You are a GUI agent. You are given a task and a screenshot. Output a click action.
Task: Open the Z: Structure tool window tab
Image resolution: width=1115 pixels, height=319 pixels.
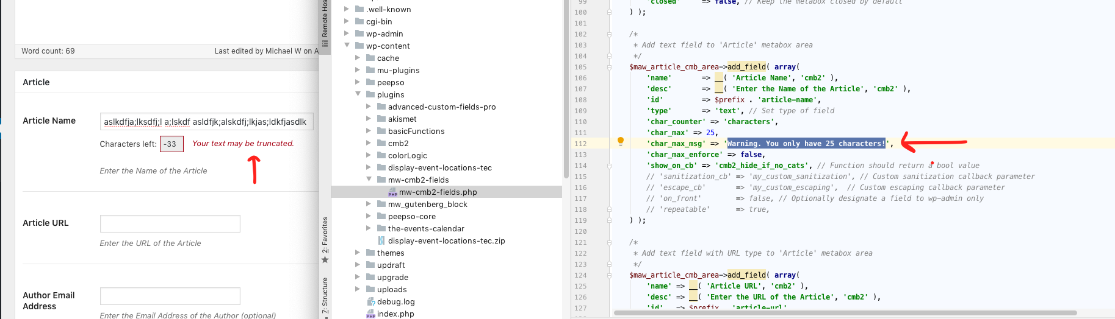[325, 296]
